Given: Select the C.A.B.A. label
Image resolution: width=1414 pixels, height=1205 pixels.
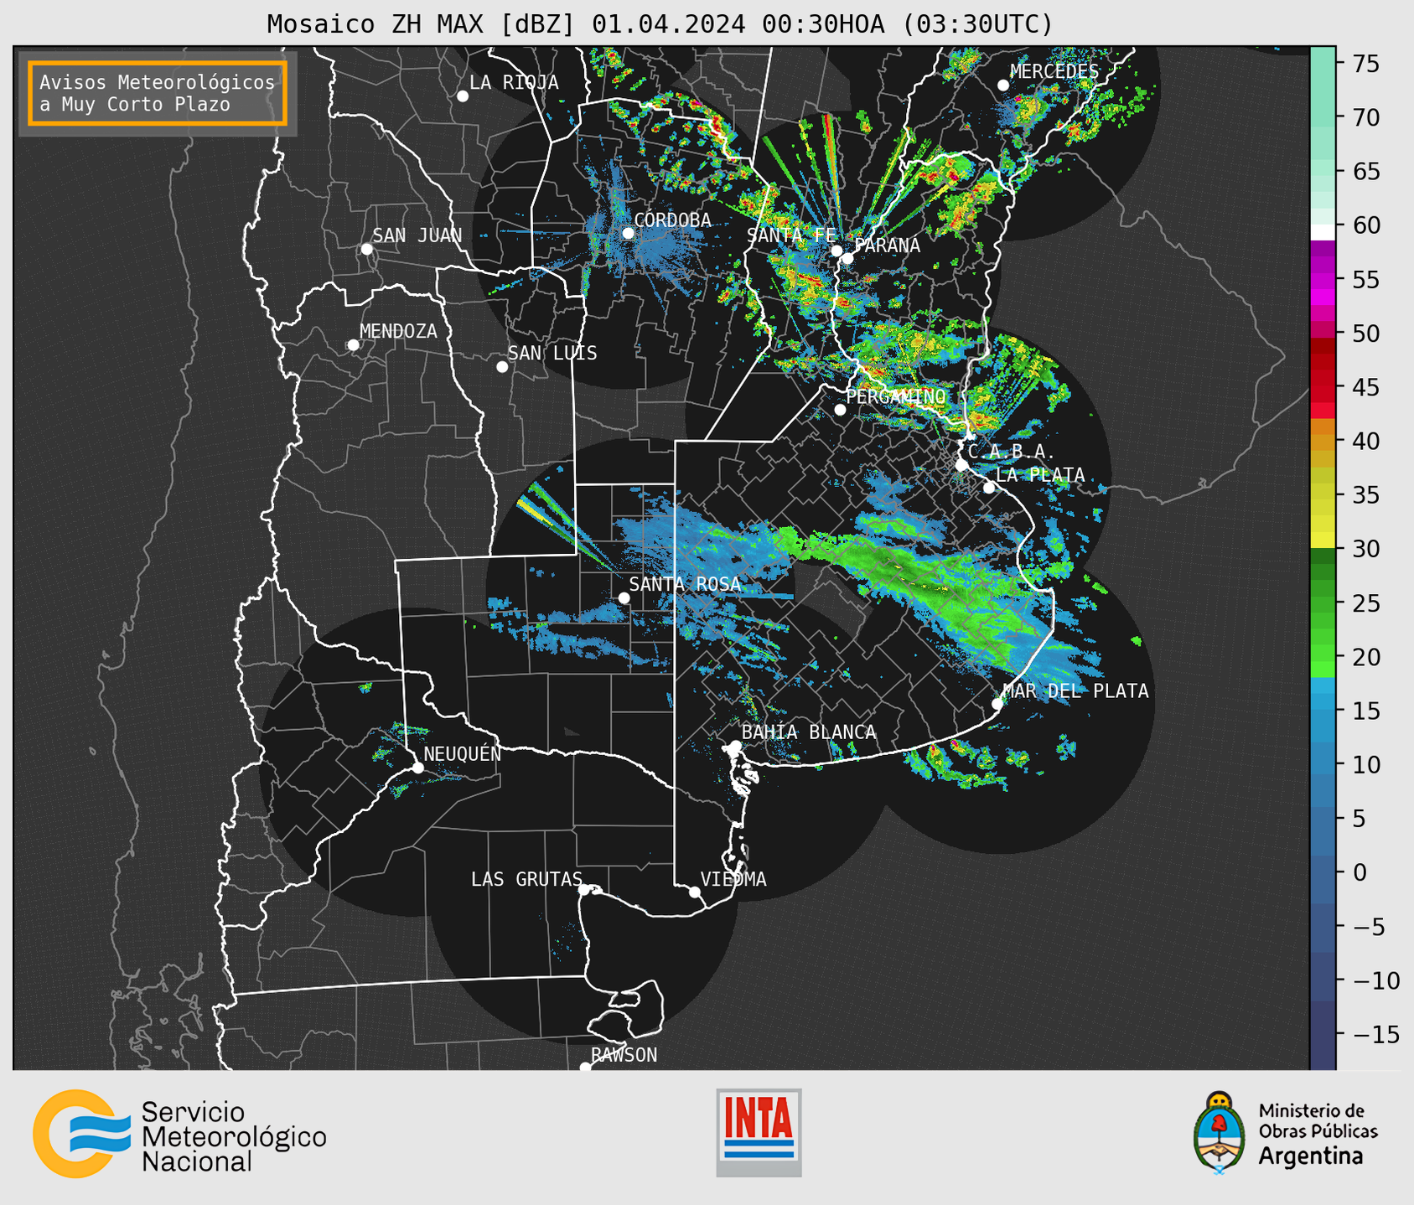Looking at the screenshot, I should click(x=1011, y=452).
